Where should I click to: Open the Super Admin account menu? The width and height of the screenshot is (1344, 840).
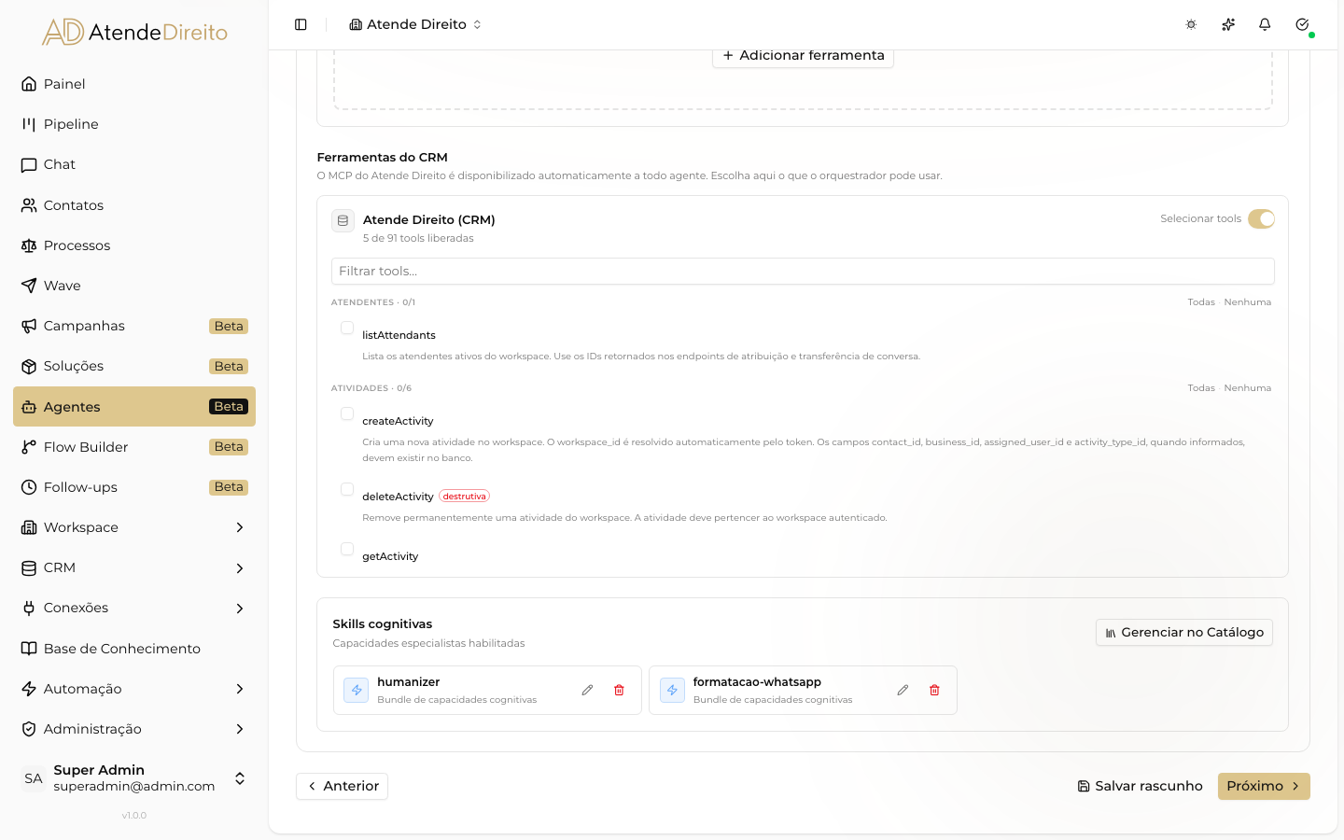click(134, 778)
